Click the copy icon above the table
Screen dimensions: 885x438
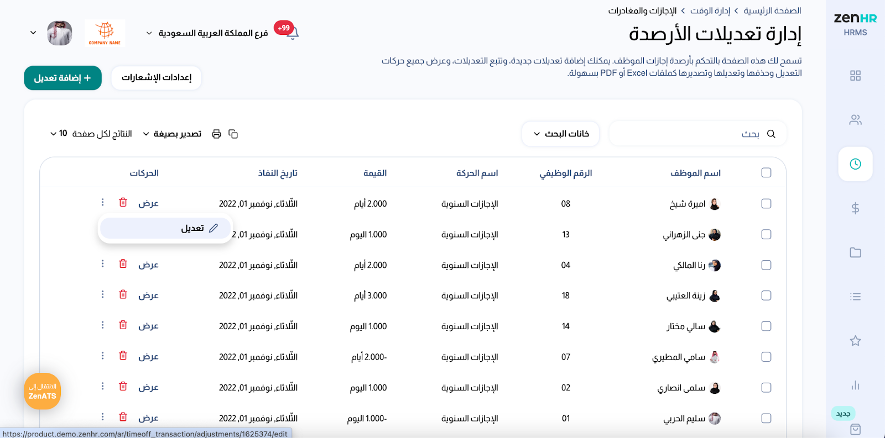click(233, 134)
